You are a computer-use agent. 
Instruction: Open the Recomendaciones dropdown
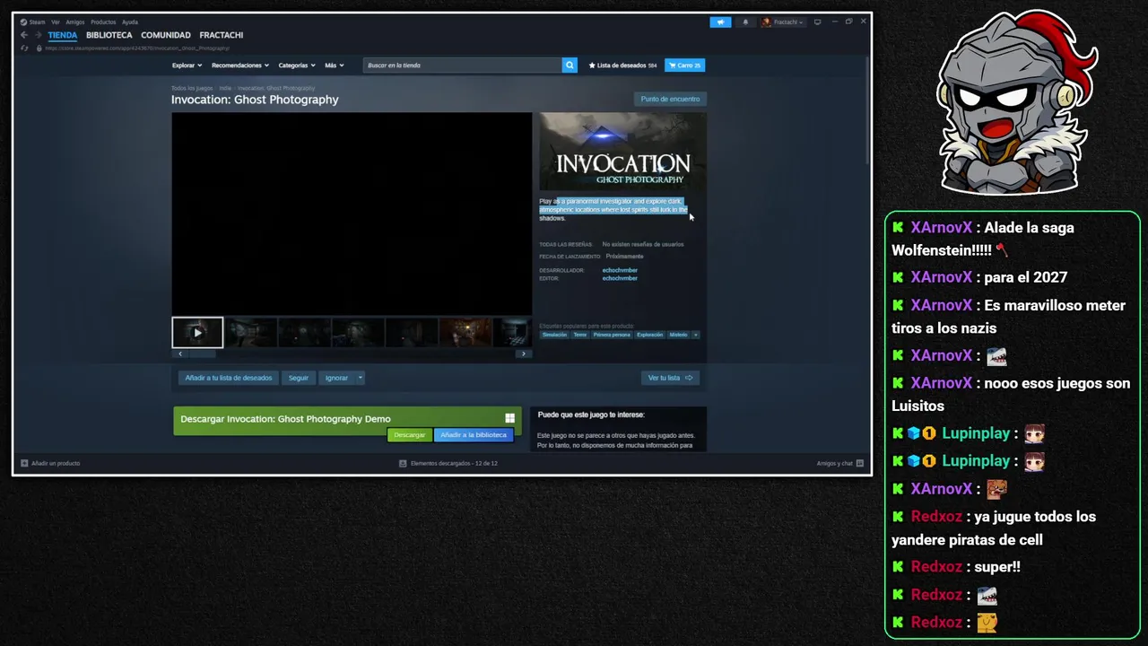click(239, 65)
